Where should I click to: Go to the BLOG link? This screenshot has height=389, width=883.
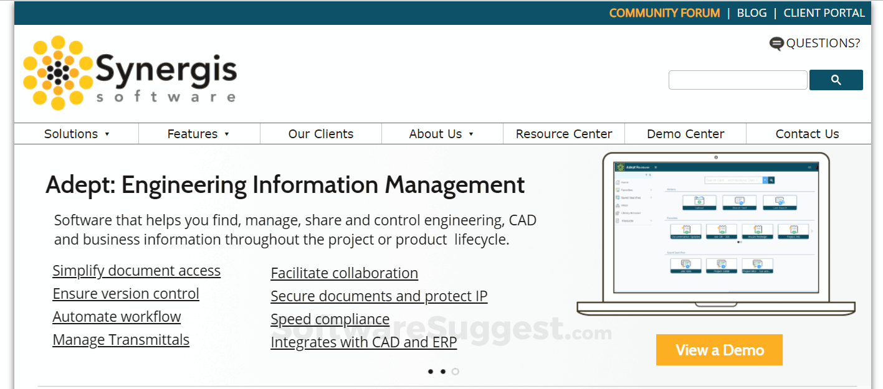pos(752,13)
